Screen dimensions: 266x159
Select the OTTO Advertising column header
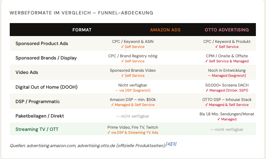coord(227,30)
